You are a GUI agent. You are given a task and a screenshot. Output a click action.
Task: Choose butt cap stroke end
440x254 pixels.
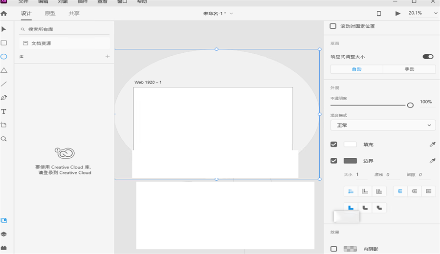(x=400, y=191)
